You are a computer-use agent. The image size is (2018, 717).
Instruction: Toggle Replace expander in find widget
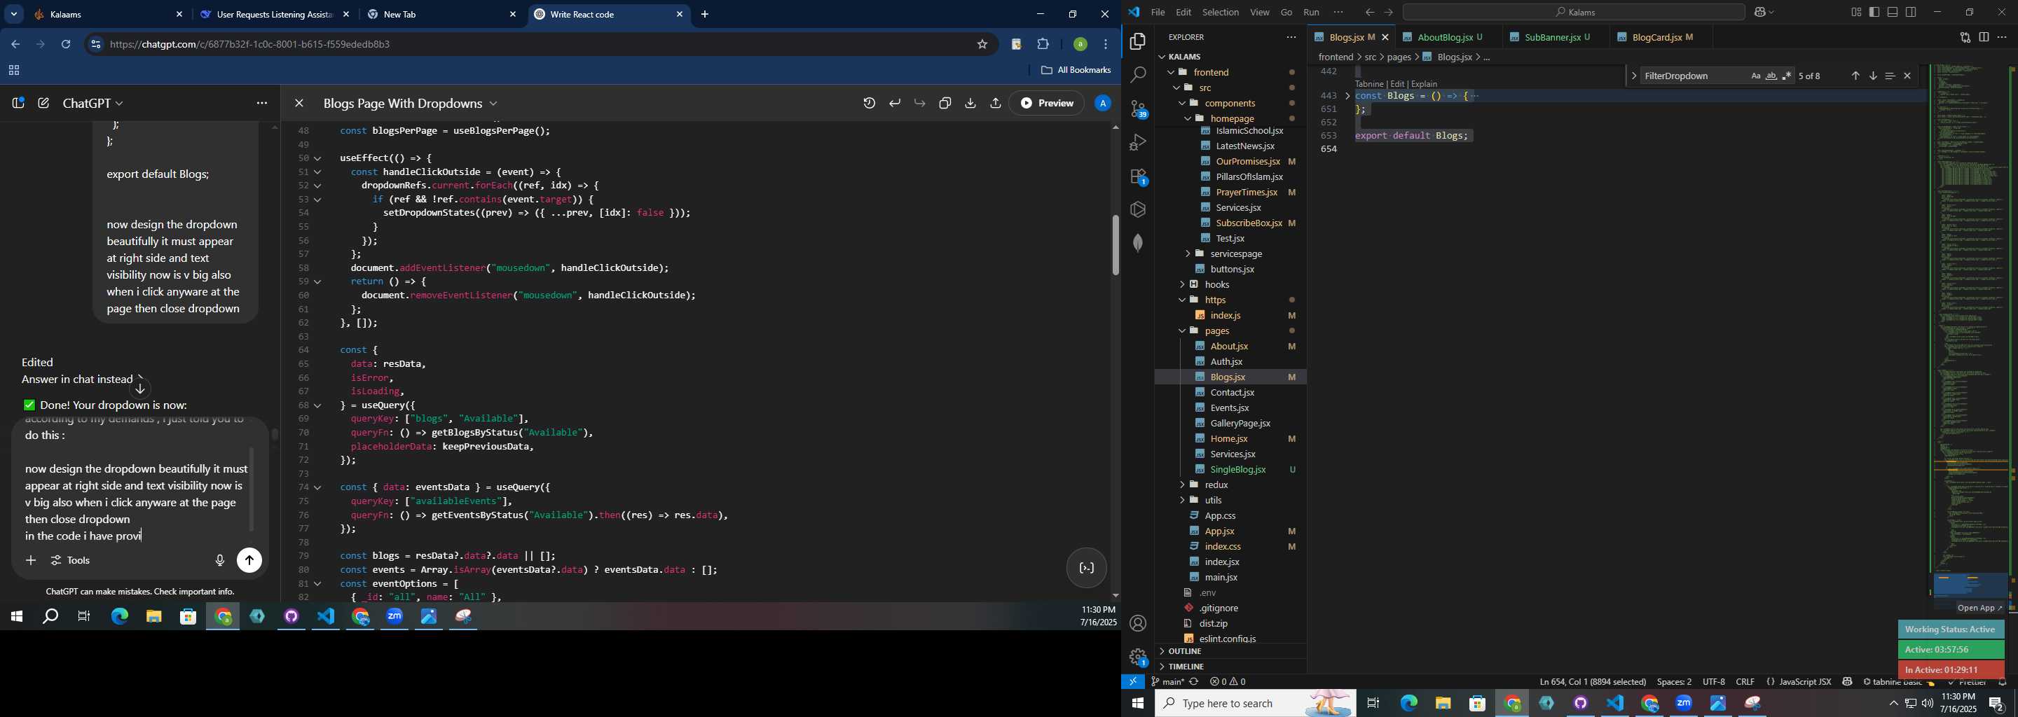click(x=1633, y=76)
